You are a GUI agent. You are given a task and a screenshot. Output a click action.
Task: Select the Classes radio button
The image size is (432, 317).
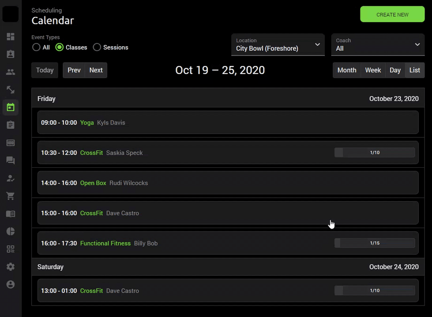[59, 47]
